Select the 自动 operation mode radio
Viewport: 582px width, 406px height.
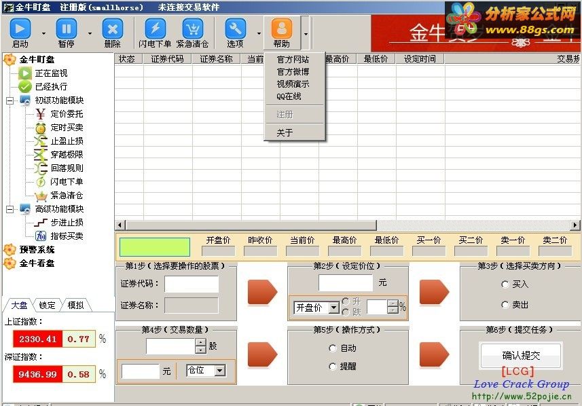pyautogui.click(x=333, y=348)
